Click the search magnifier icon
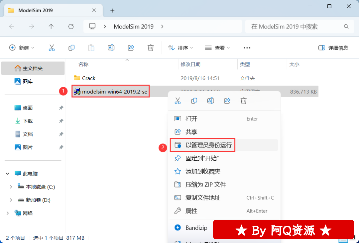359x243 pixels. 346,27
